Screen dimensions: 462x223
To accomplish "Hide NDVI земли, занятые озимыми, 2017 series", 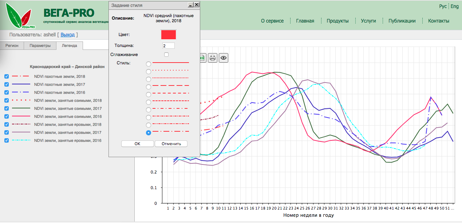I will [x=6, y=109].
